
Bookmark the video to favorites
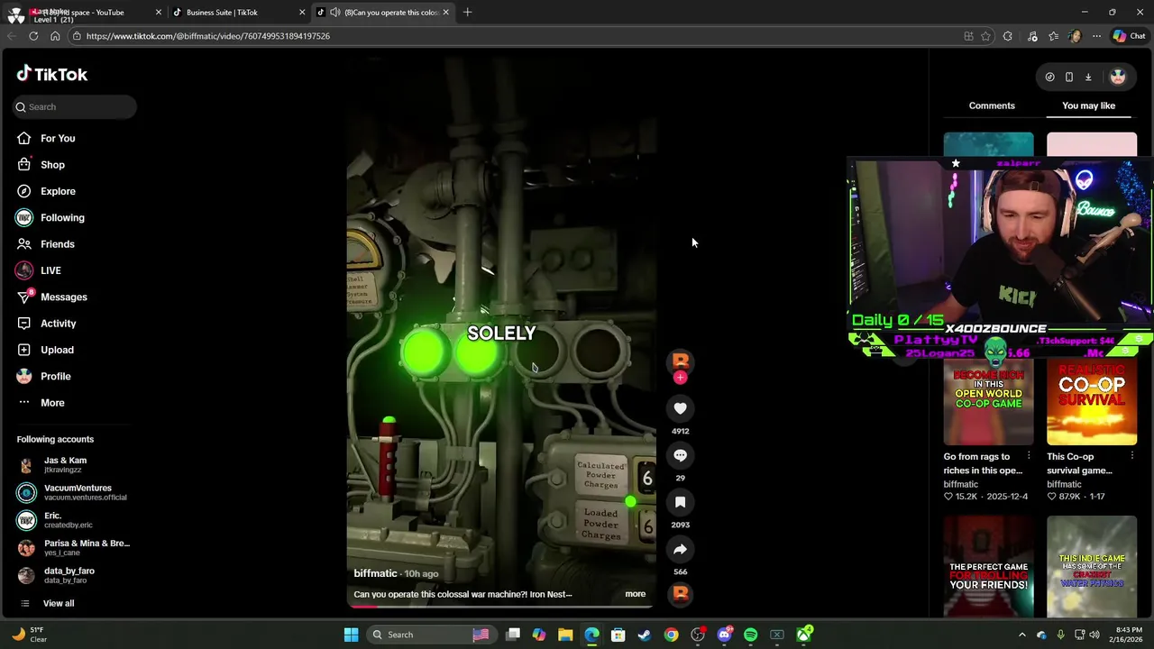680,502
